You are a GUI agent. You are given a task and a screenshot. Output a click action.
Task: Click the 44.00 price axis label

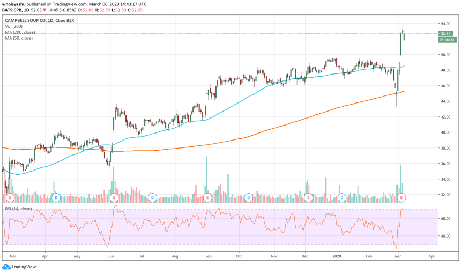445,101
